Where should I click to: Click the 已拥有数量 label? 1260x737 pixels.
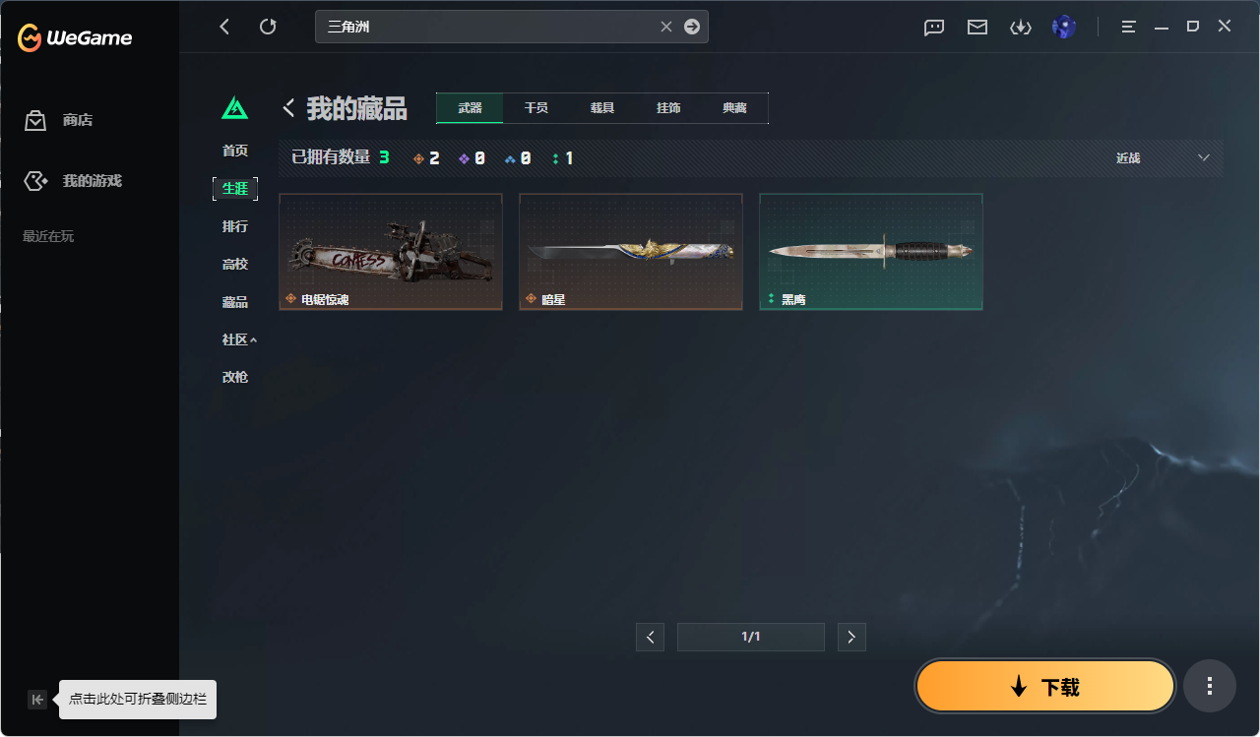click(x=331, y=157)
